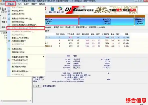Click the 512 Bytes sector size value
Image resolution: width=148 pixels, height=105 pixels.
[106, 68]
